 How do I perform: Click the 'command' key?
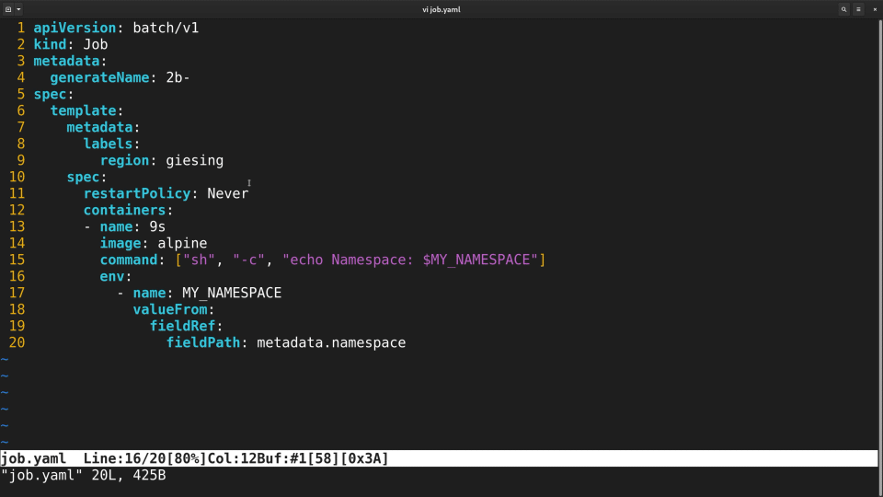(129, 260)
